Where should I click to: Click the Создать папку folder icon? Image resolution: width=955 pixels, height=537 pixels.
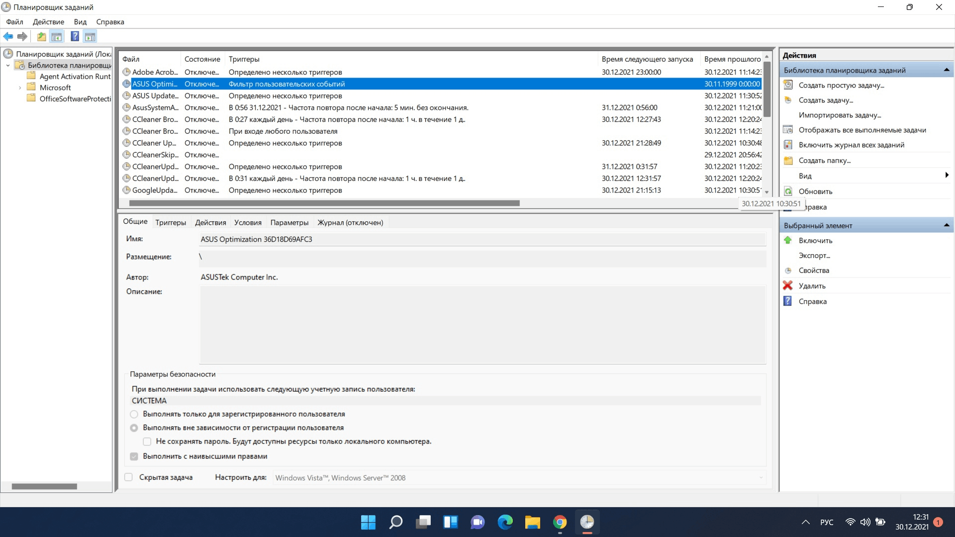(788, 160)
